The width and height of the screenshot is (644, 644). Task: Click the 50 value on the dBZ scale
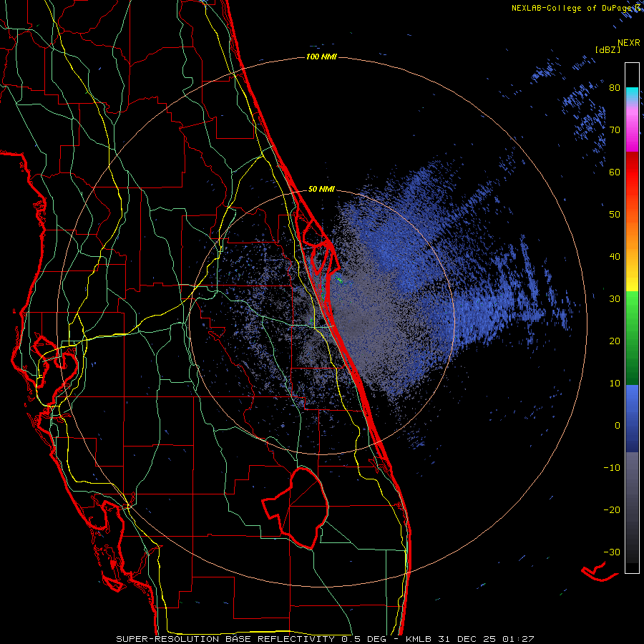[615, 215]
